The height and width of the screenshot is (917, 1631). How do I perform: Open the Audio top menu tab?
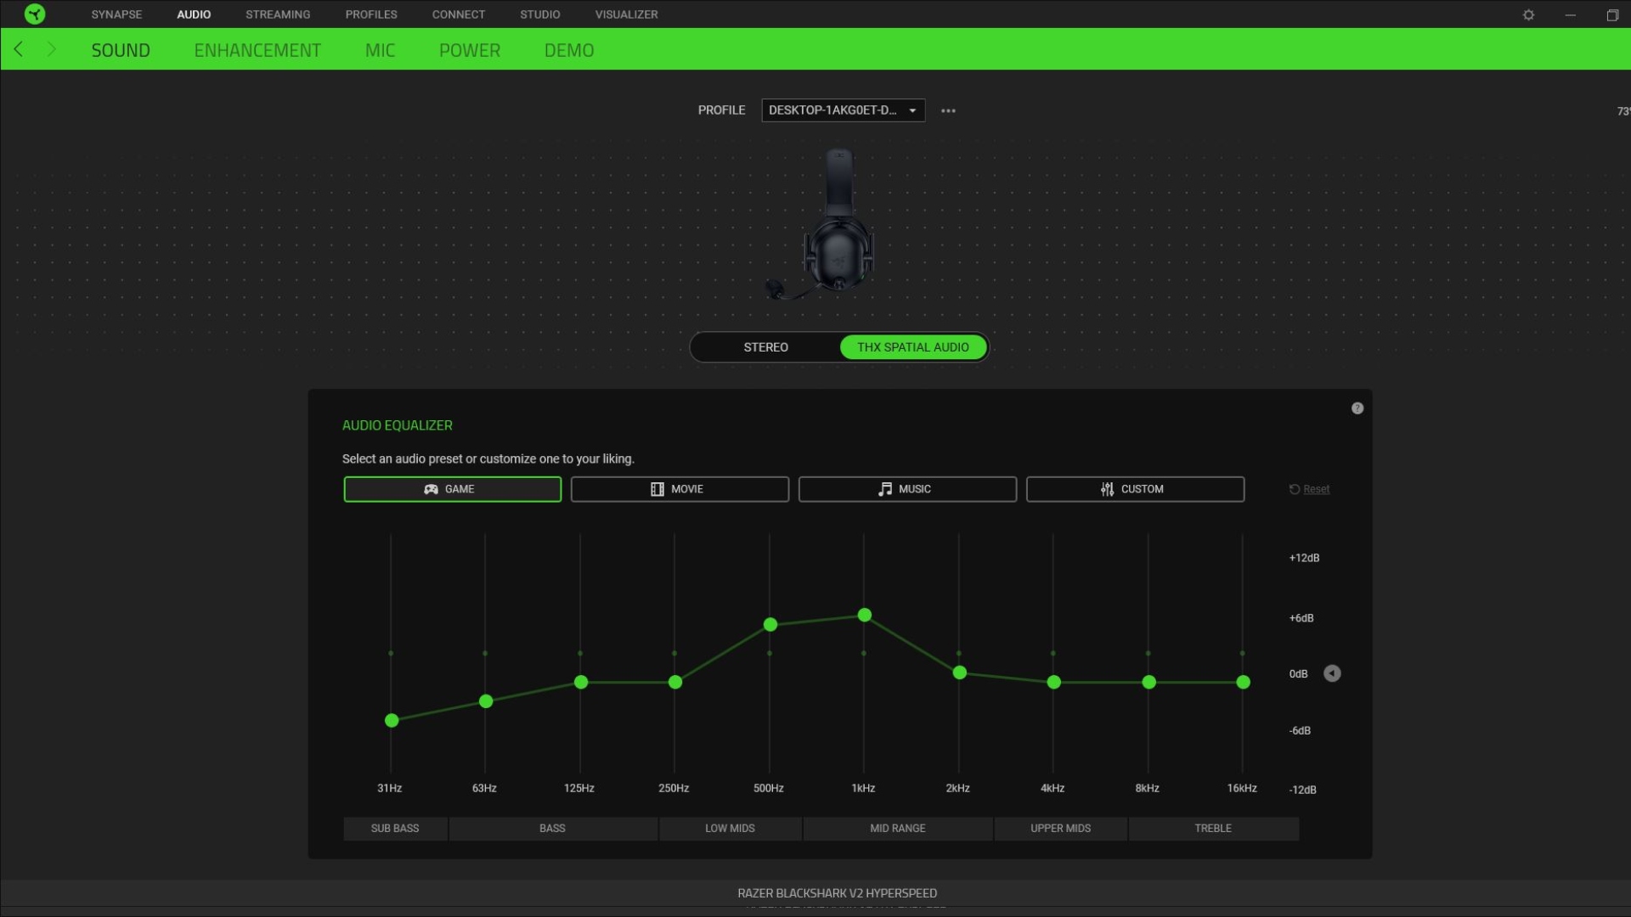click(x=194, y=14)
